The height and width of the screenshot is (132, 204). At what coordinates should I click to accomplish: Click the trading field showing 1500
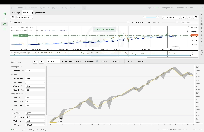[x=35, y=113]
